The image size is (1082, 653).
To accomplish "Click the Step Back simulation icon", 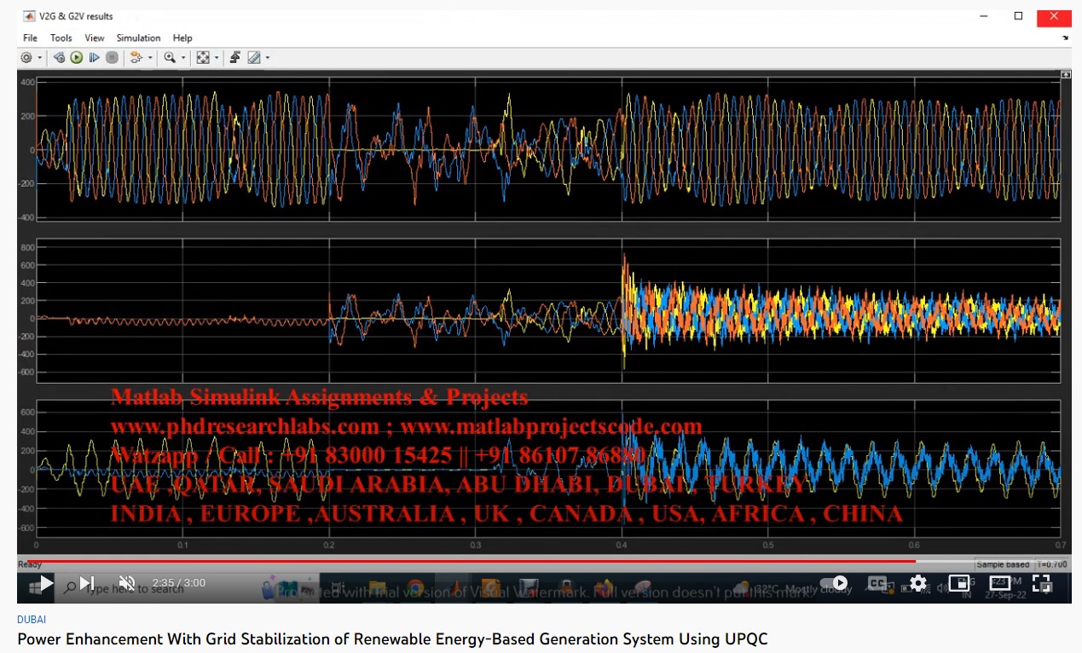I will coord(59,58).
